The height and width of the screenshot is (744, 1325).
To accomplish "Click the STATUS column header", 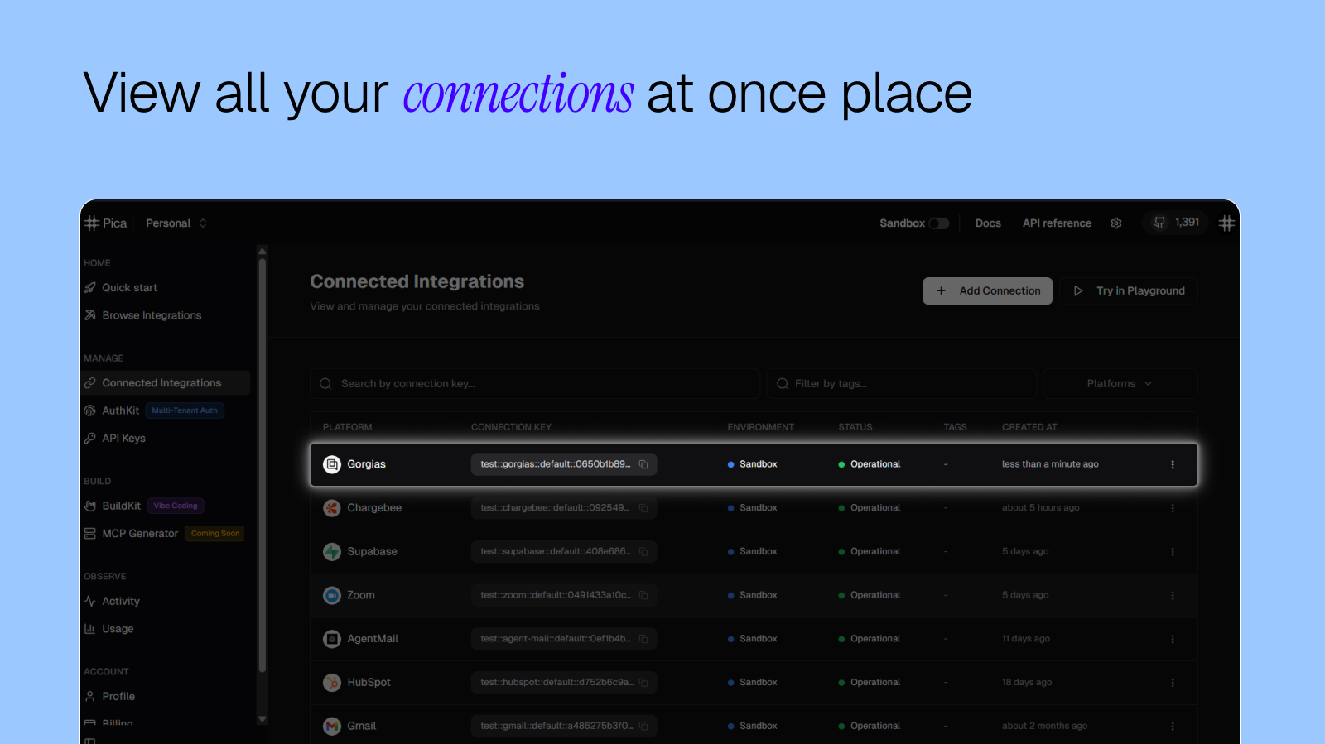I will pyautogui.click(x=855, y=427).
